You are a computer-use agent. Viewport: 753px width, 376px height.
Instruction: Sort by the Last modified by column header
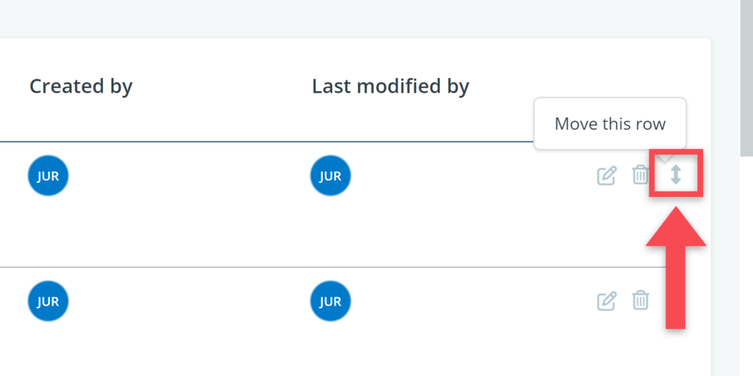coord(390,87)
